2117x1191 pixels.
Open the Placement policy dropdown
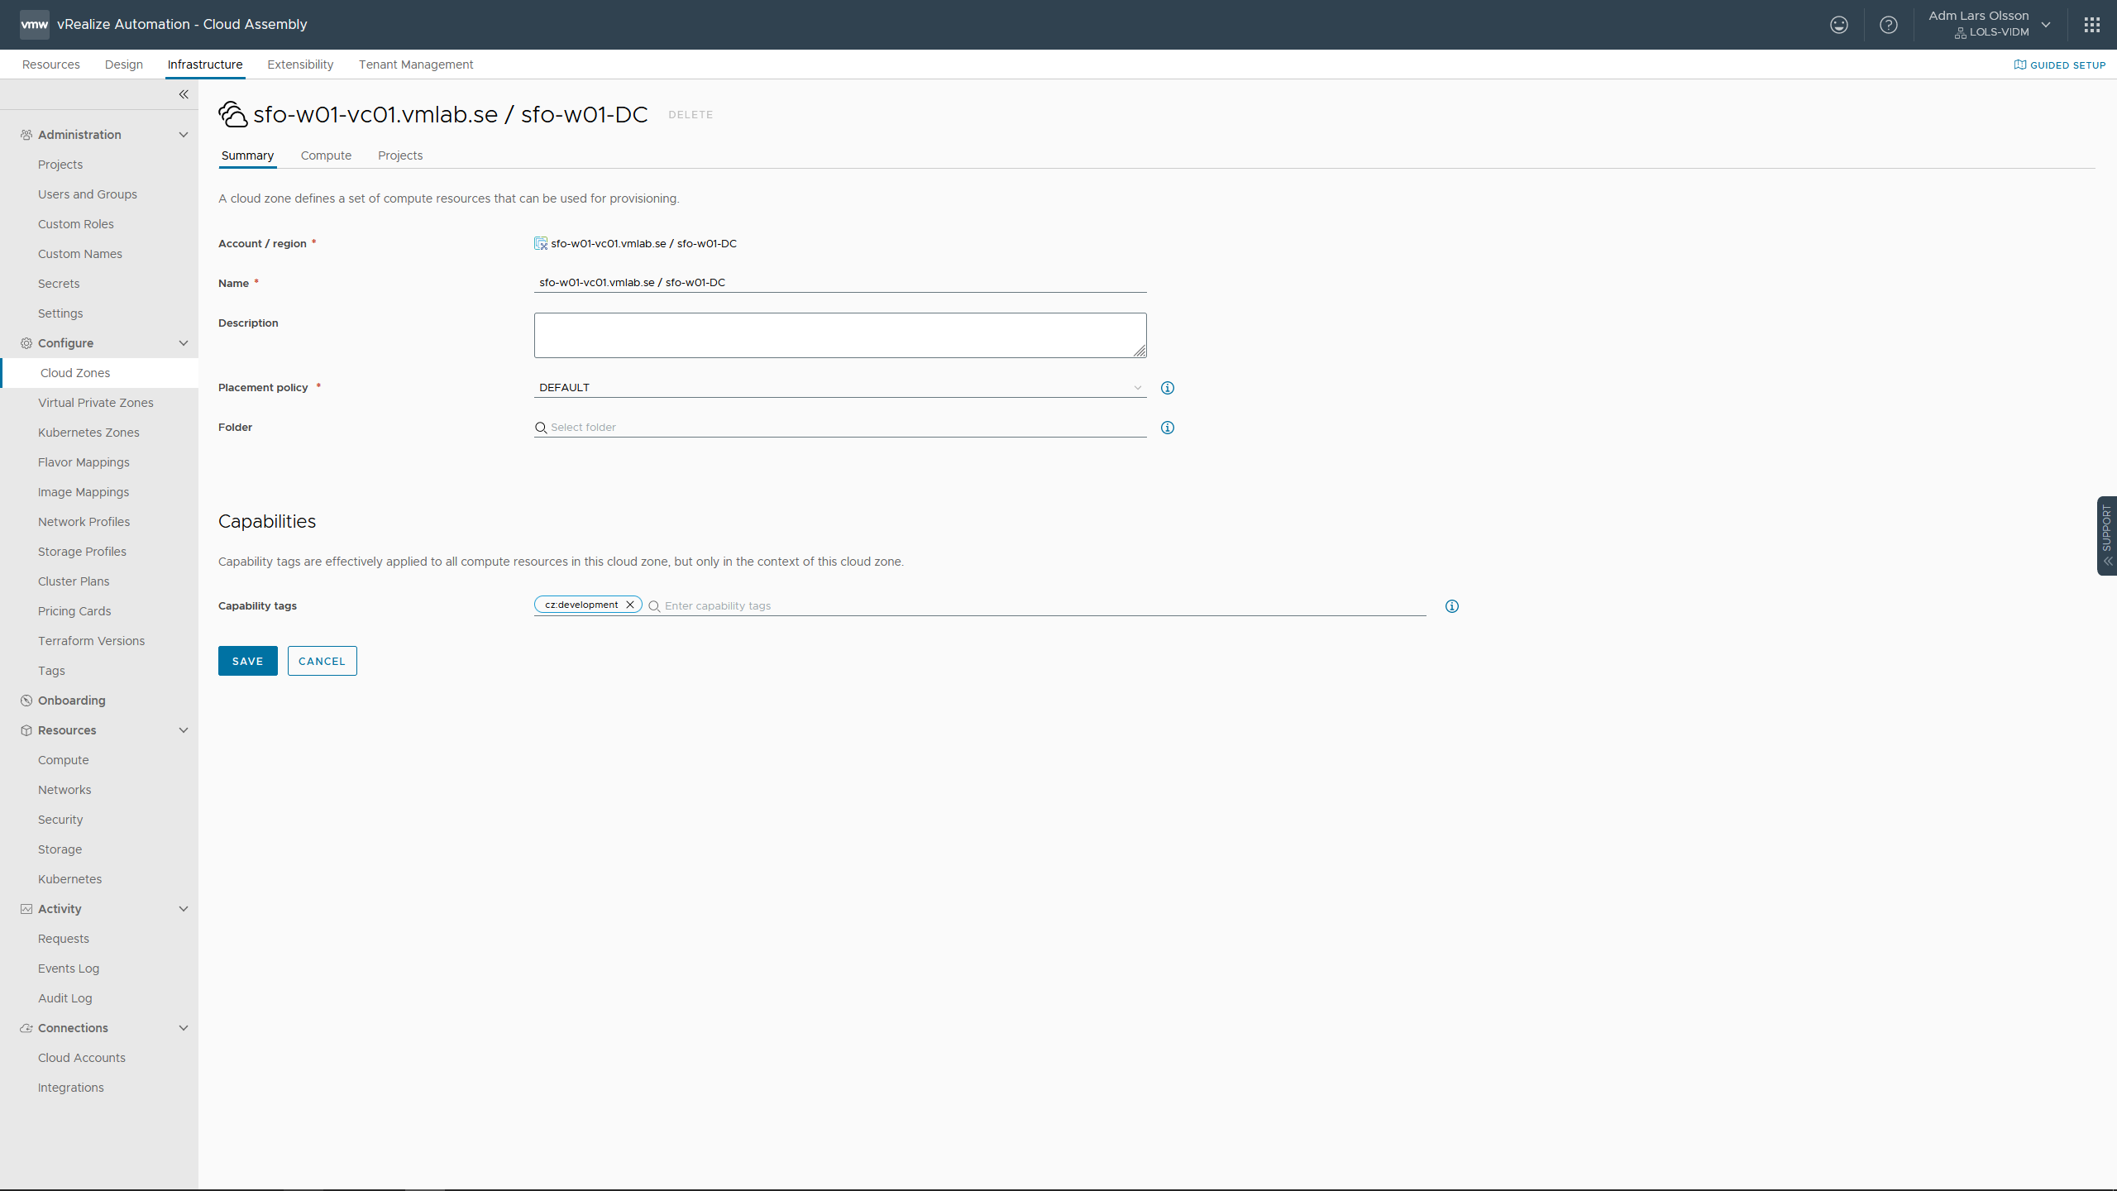(x=840, y=387)
